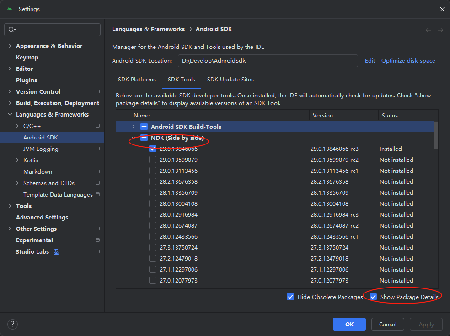Click OK to confirm settings
The width and height of the screenshot is (450, 336).
[349, 324]
